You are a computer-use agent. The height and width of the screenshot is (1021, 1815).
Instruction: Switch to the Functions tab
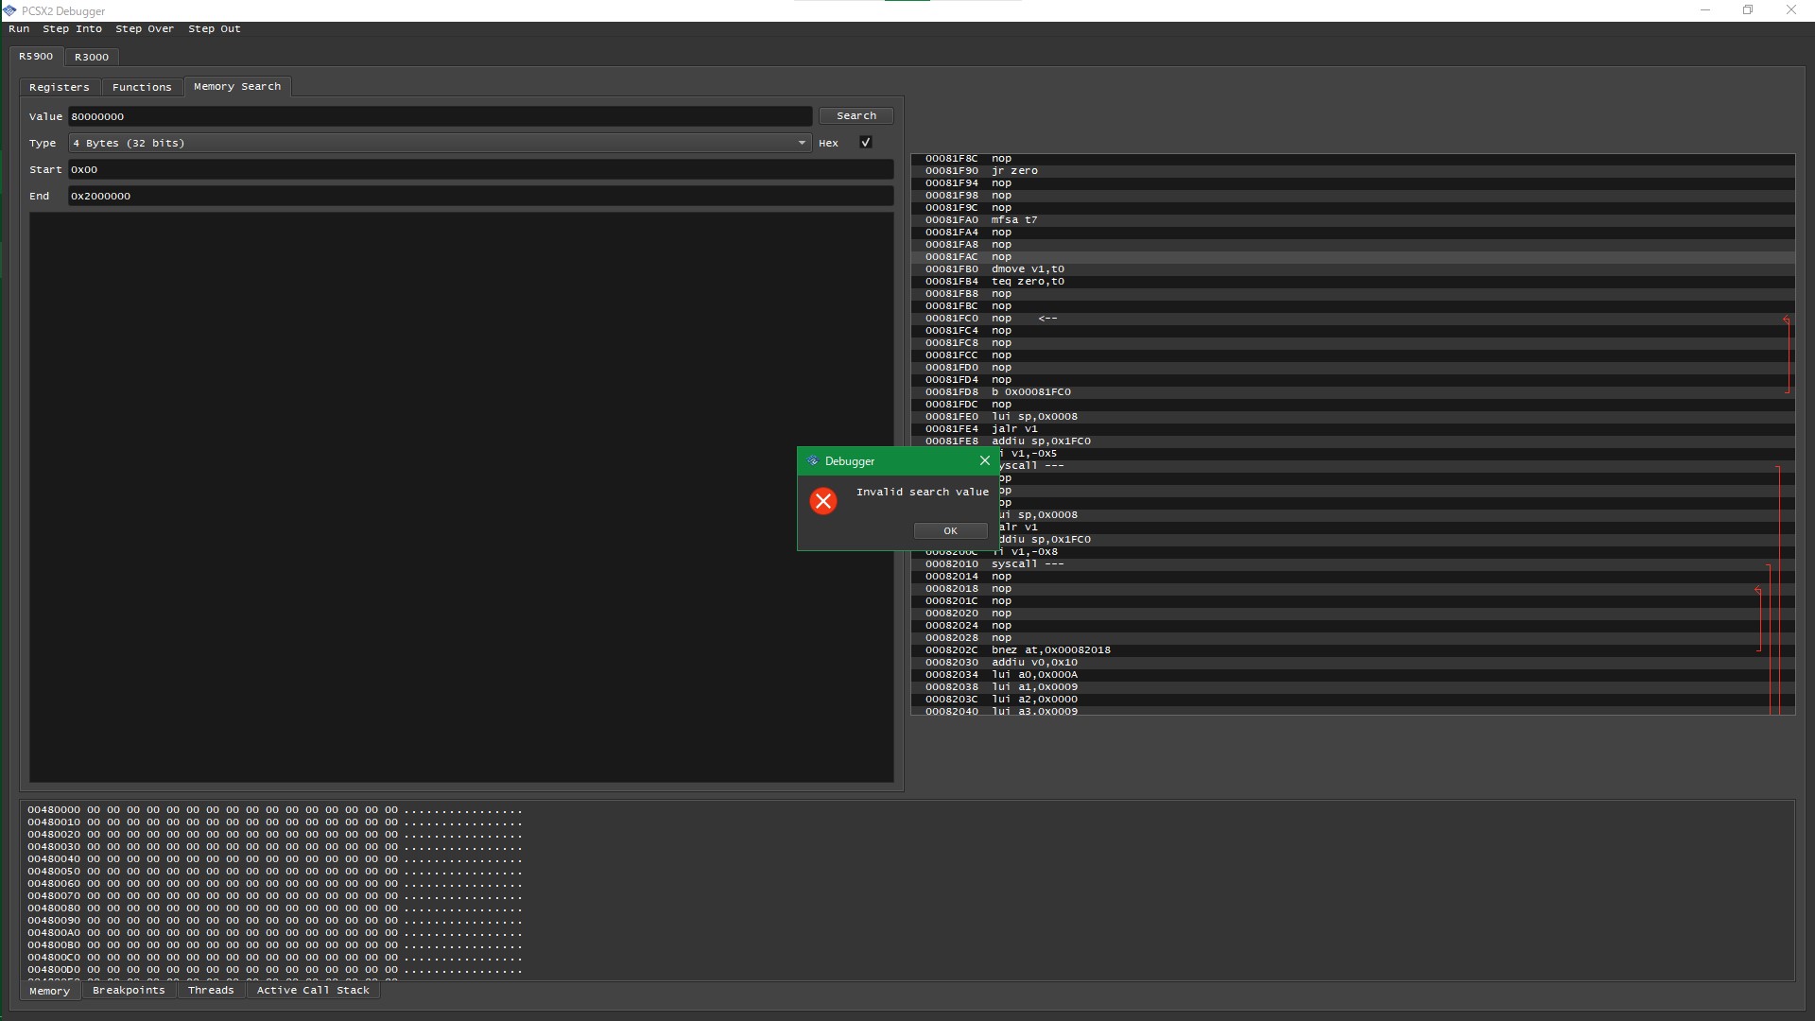tap(142, 86)
